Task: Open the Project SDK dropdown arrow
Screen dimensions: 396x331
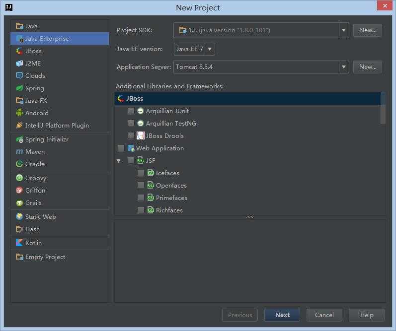Action: pos(344,30)
